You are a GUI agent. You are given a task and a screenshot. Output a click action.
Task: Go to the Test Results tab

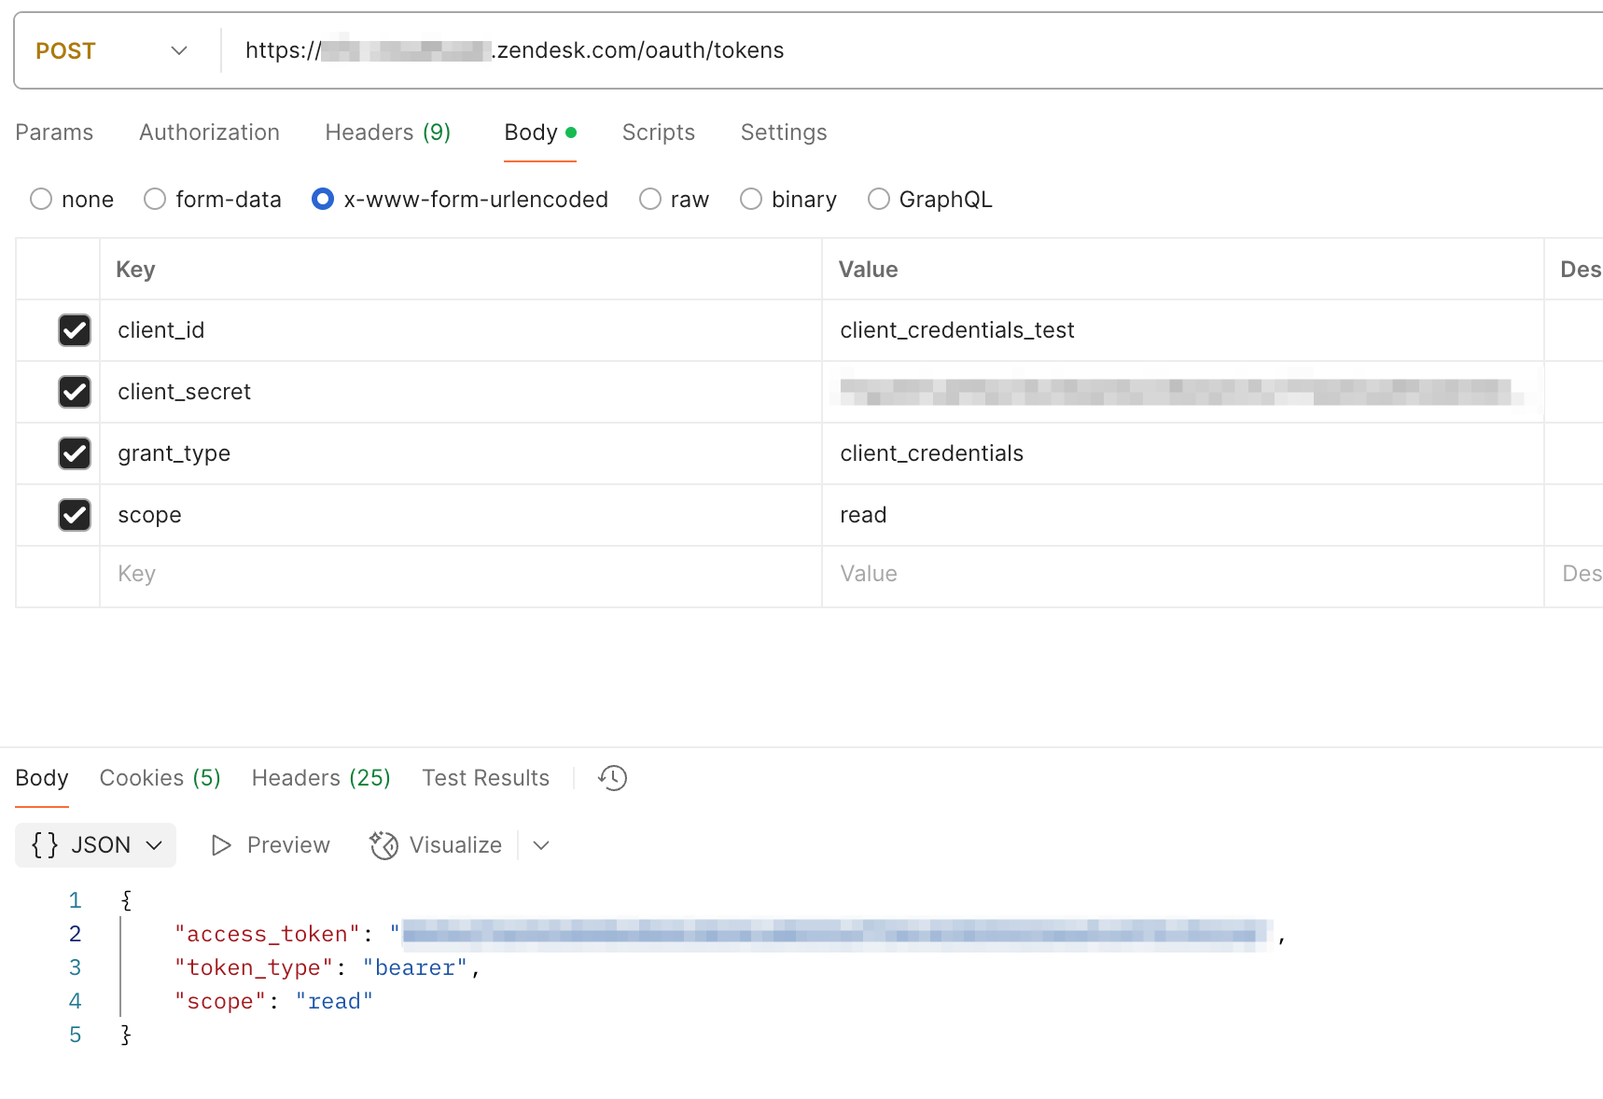[x=485, y=778]
